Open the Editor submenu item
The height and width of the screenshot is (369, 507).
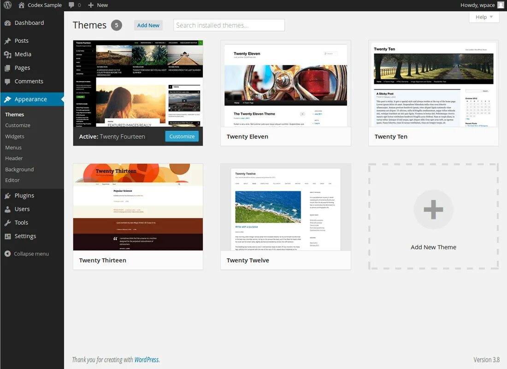click(x=12, y=180)
